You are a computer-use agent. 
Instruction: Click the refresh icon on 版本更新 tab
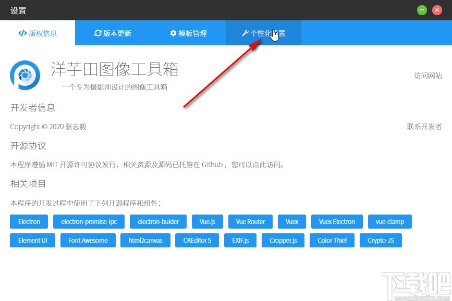[99, 33]
